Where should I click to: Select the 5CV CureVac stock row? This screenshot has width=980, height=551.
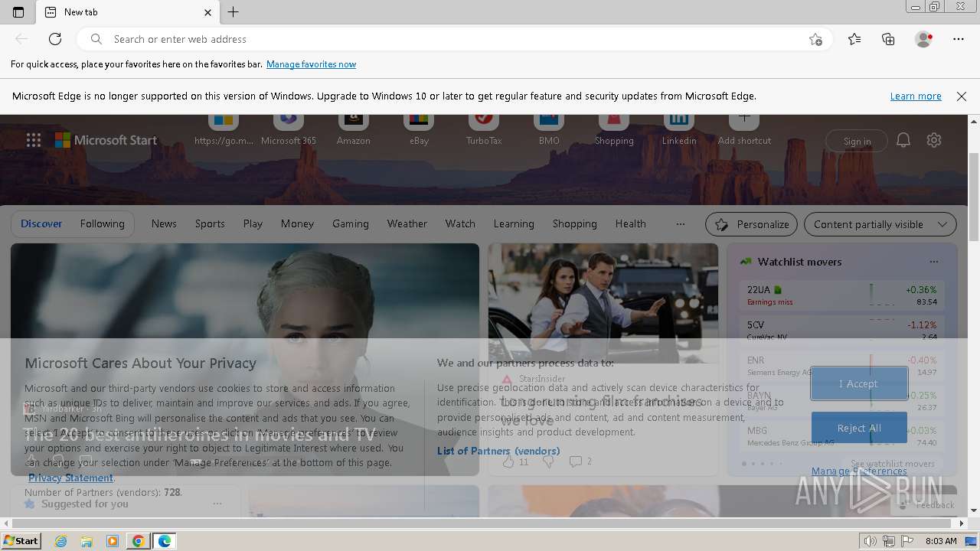(x=842, y=329)
